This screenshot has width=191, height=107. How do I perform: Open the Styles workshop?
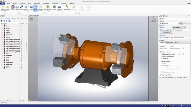(13, 8)
